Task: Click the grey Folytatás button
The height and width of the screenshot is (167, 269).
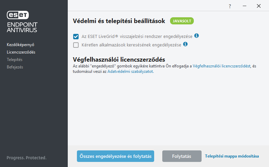Action: 182,156
